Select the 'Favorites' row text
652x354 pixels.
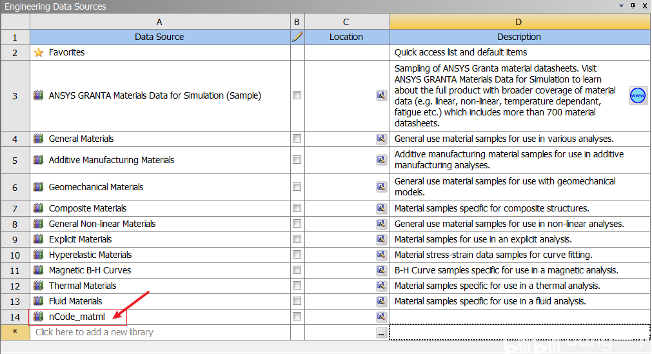[66, 52]
